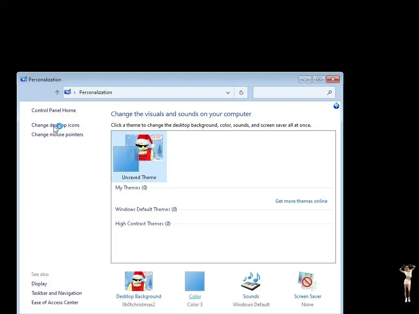
Task: Open Control Panel Home
Action: tap(54, 110)
